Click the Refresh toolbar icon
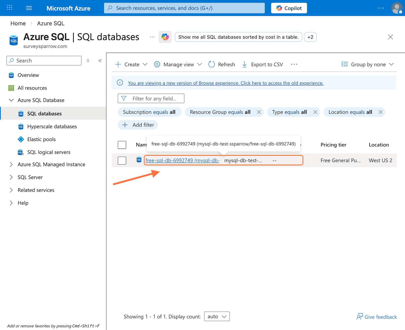405x330 pixels. tap(212, 64)
